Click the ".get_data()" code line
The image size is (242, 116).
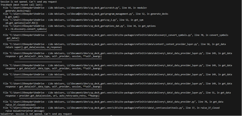[13, 38]
